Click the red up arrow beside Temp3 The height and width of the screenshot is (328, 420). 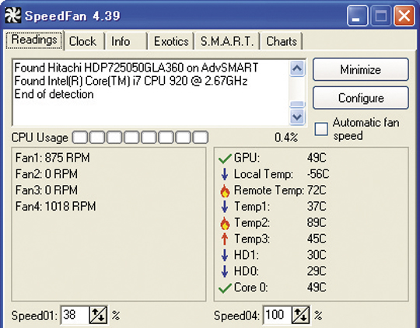tap(225, 239)
